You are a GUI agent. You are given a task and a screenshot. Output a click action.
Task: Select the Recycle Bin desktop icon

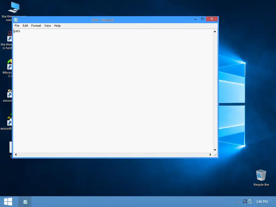(261, 178)
